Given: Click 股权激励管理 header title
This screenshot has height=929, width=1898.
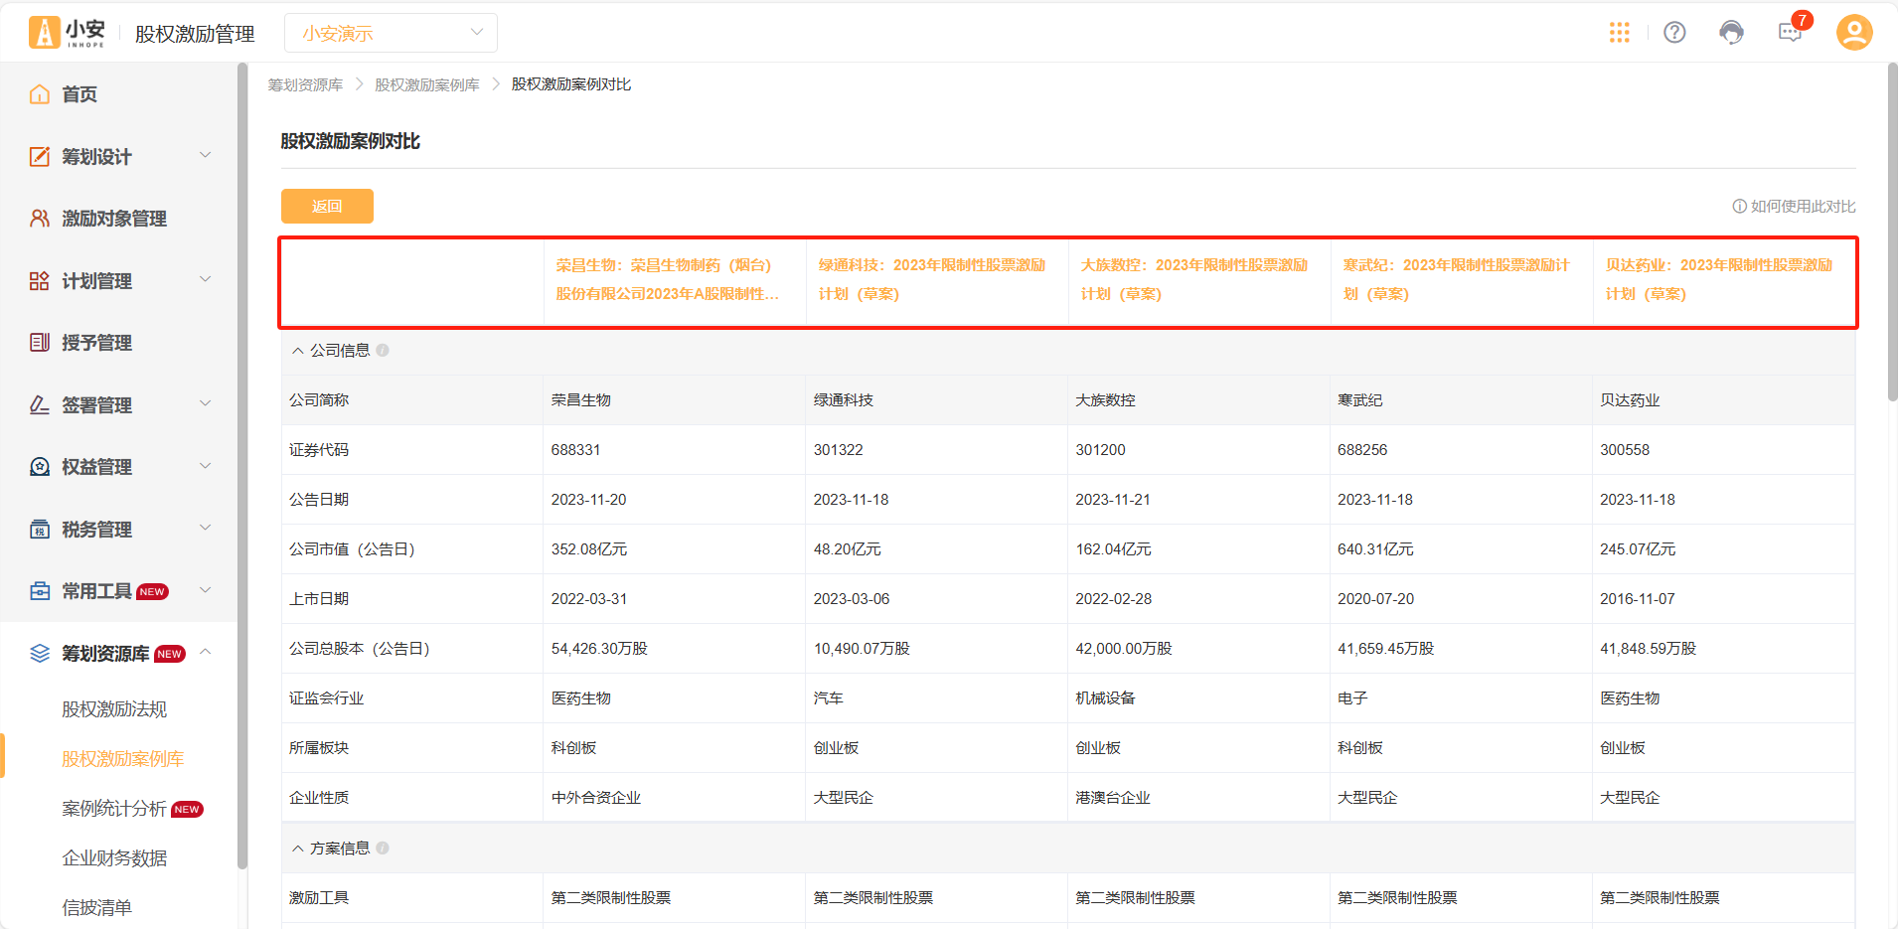Looking at the screenshot, I should coord(195,34).
